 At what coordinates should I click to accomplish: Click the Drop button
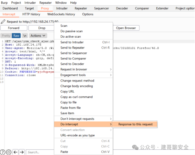click(42, 28)
